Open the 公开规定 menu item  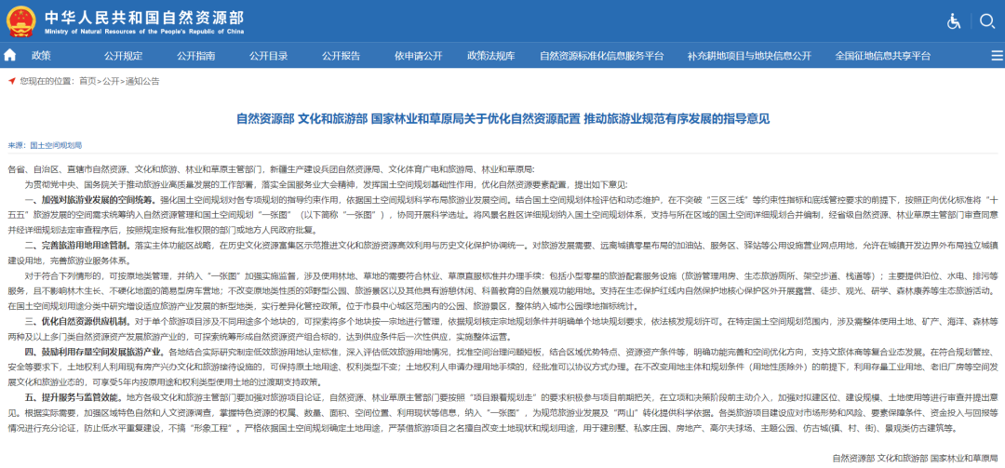tap(123, 56)
